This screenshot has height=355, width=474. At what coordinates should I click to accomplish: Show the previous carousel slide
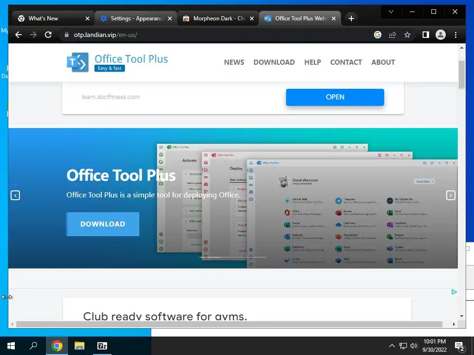(15, 196)
